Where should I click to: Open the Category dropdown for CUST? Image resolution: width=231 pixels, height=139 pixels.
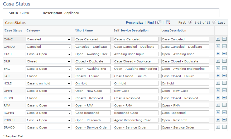click(x=49, y=54)
